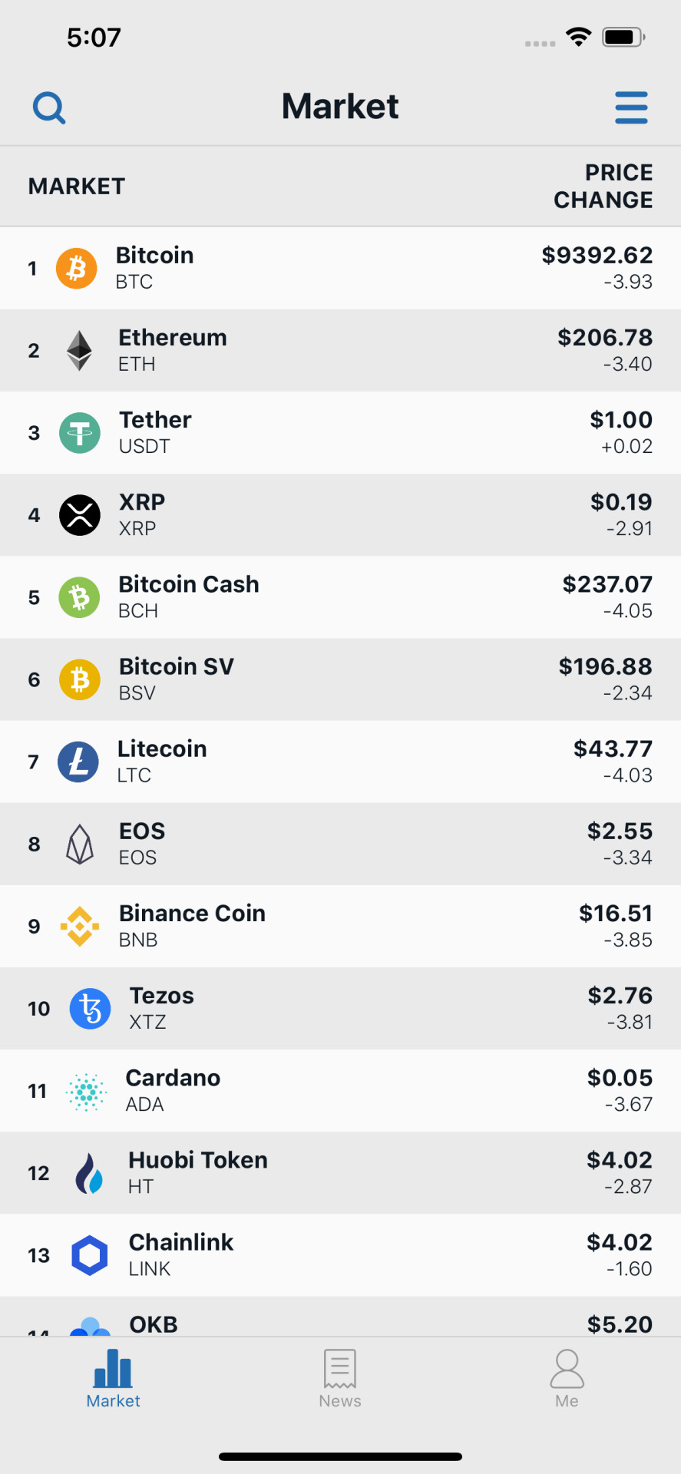The image size is (681, 1474).
Task: Tap the search magnifier icon
Action: (x=49, y=107)
